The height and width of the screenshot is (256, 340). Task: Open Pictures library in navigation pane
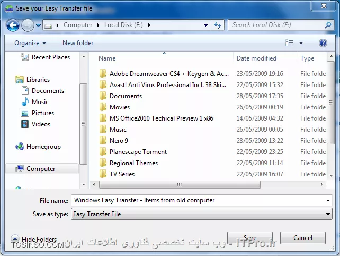pyautogui.click(x=38, y=113)
